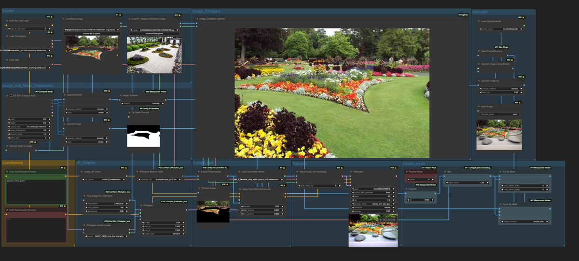
Task: Toggle the control_after_generate option in KSampler
Action: [x=373, y=192]
